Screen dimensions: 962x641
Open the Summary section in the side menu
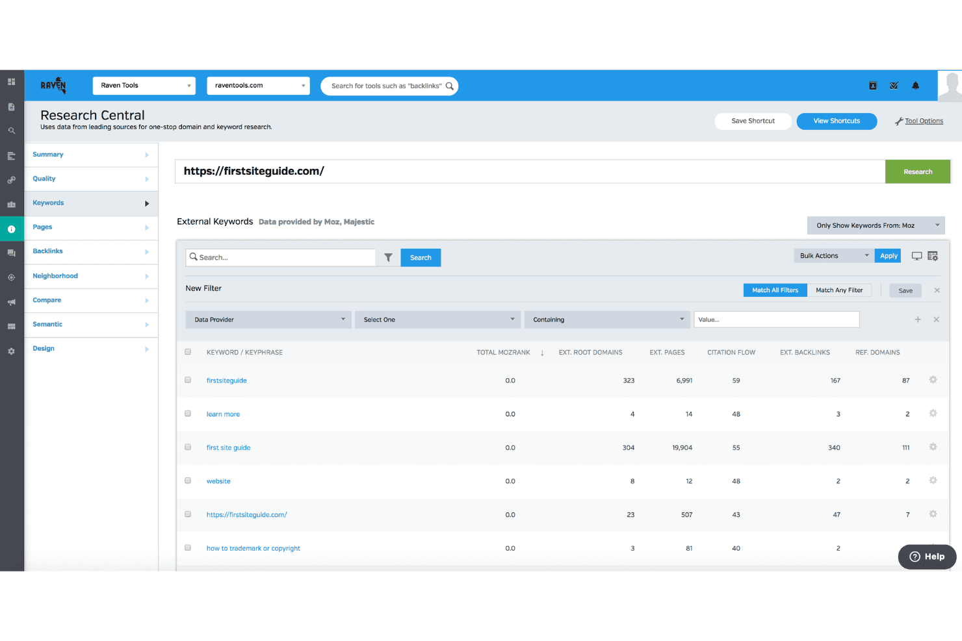pyautogui.click(x=91, y=155)
